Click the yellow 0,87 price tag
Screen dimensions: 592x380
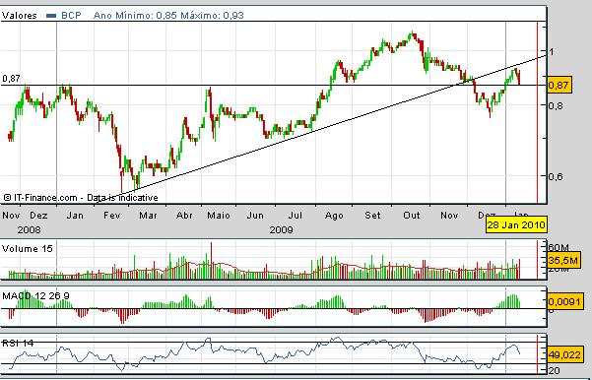[x=559, y=86]
